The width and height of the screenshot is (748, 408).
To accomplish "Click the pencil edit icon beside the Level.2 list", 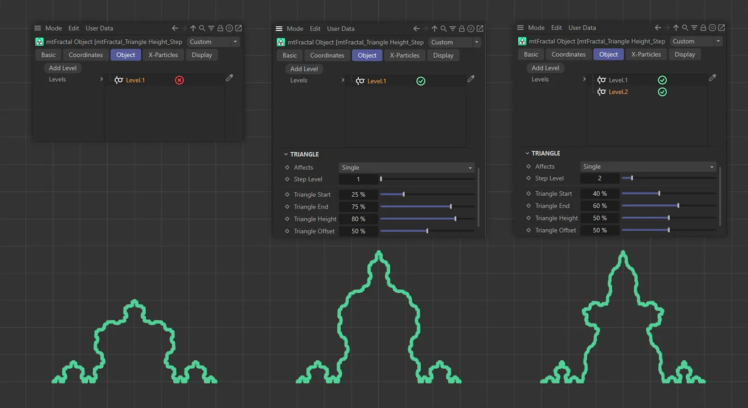I will [x=712, y=78].
